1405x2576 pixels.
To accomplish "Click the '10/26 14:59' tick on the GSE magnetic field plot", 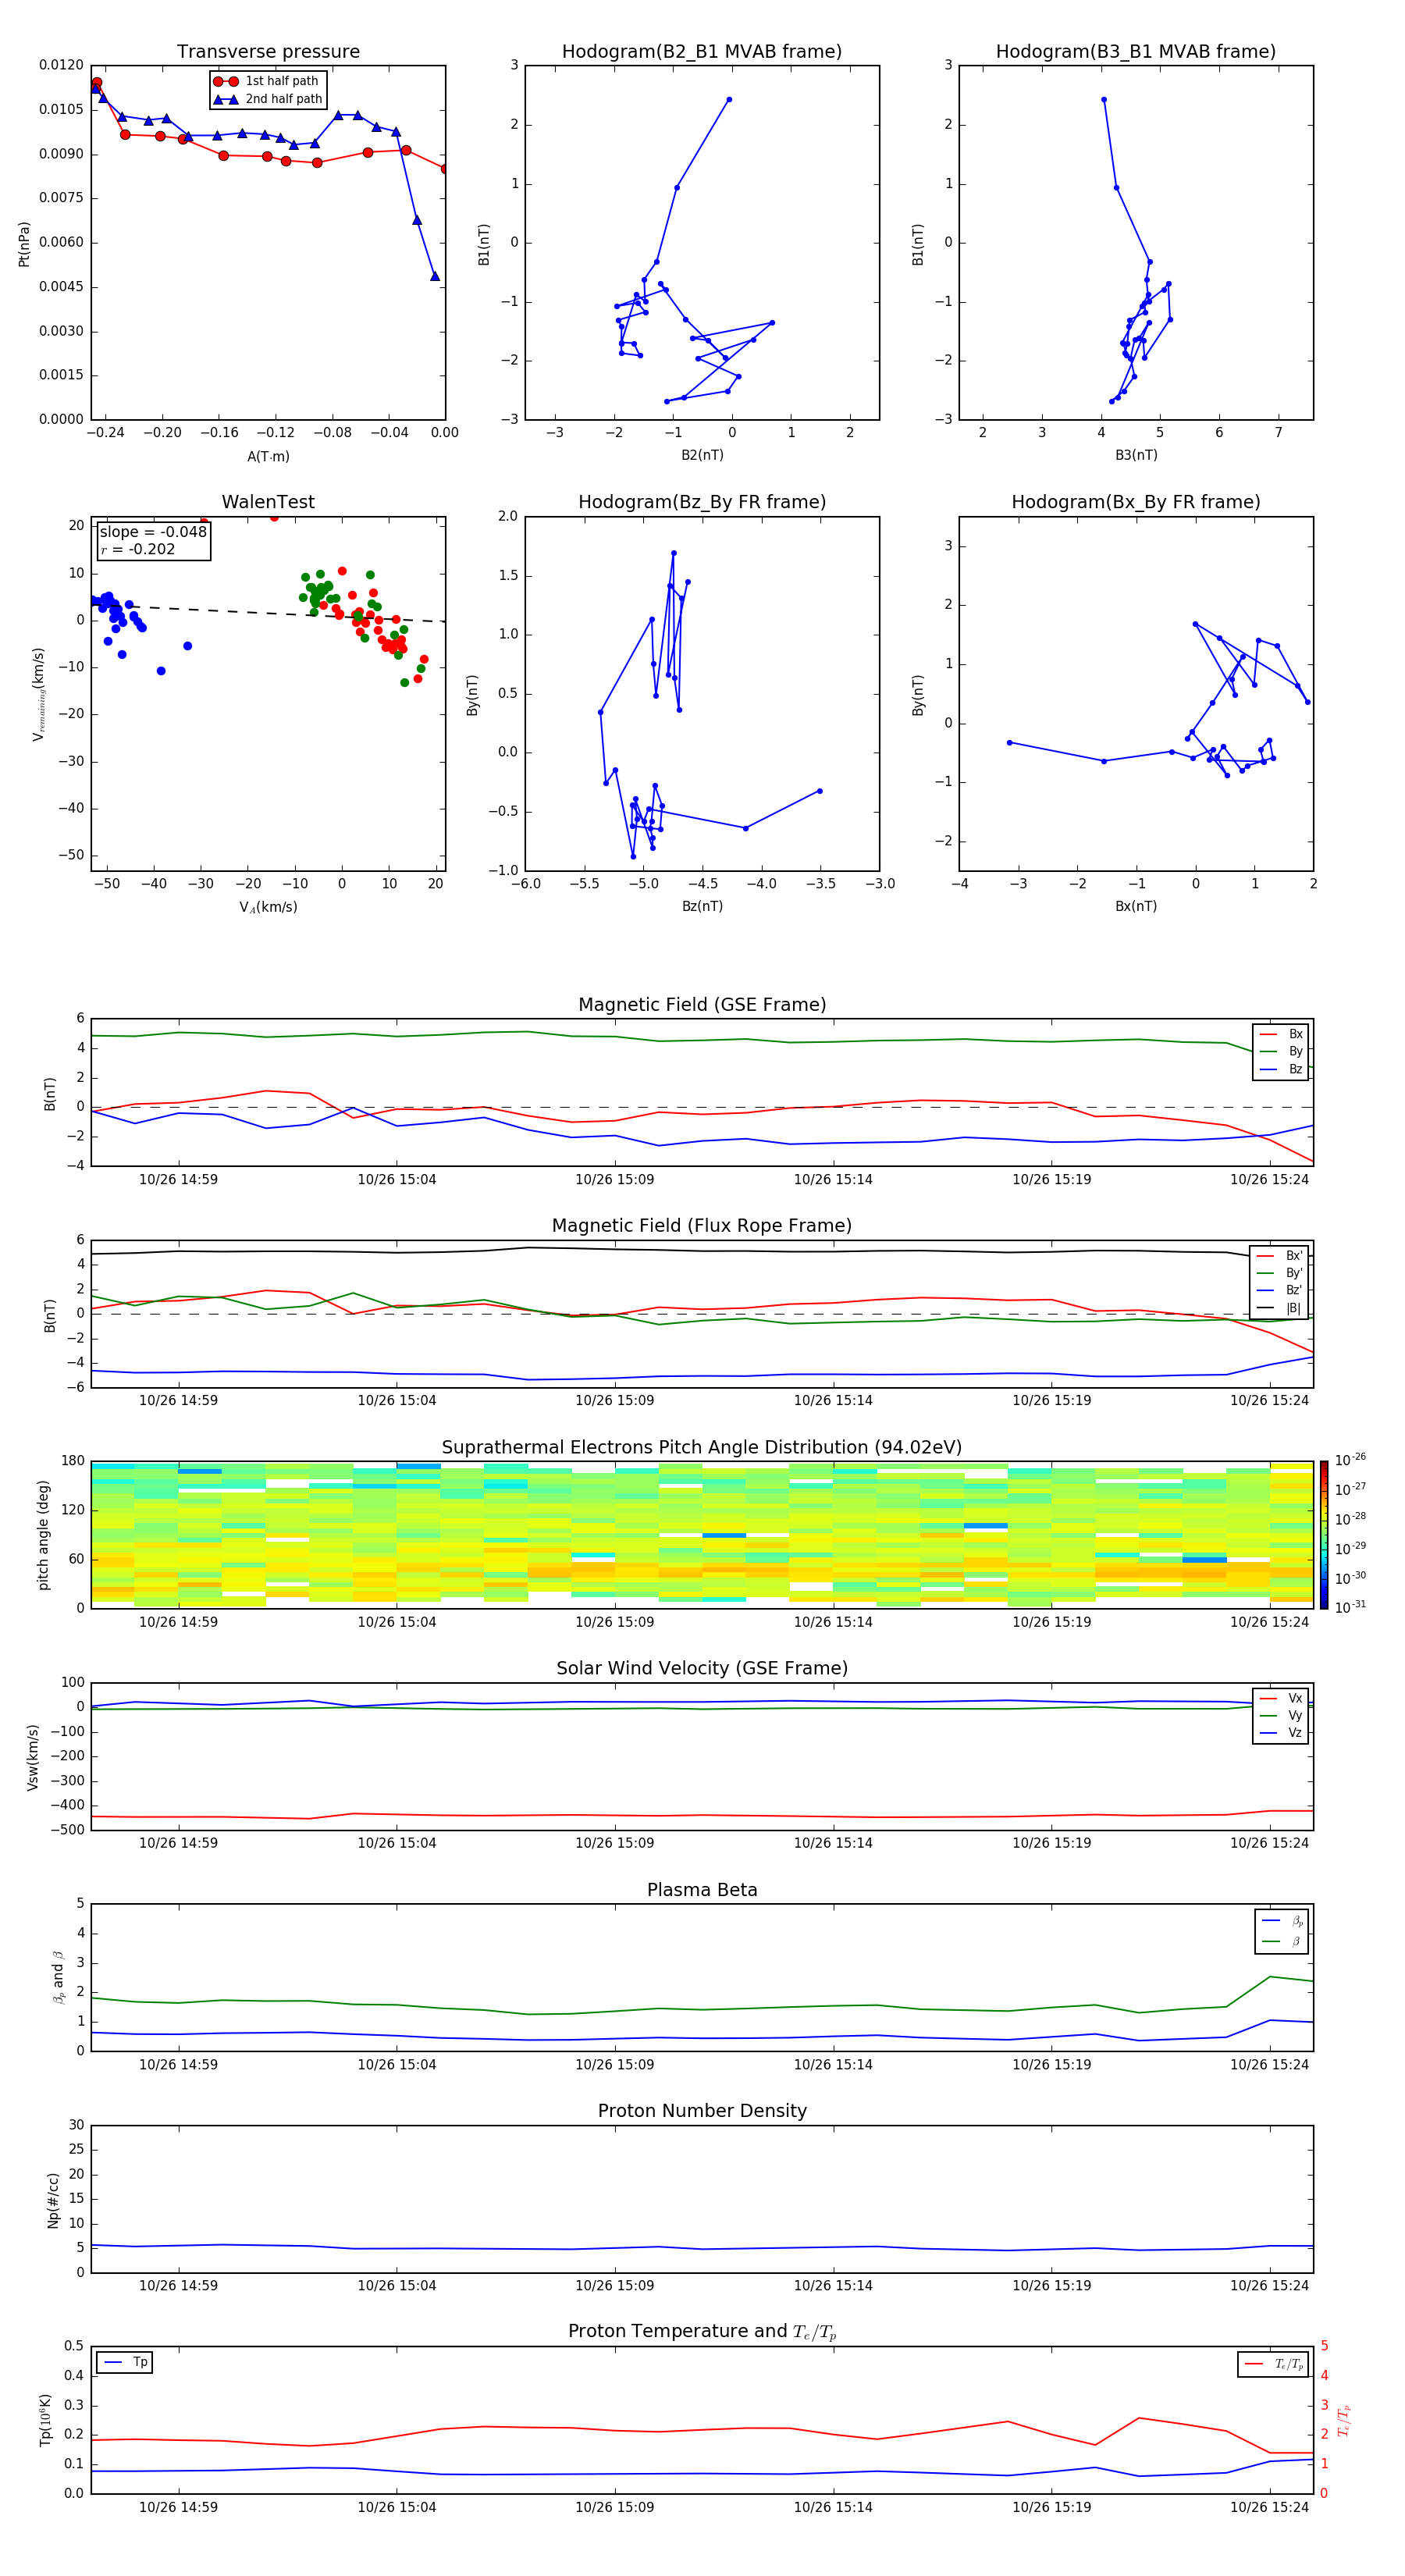I will (x=178, y=1180).
